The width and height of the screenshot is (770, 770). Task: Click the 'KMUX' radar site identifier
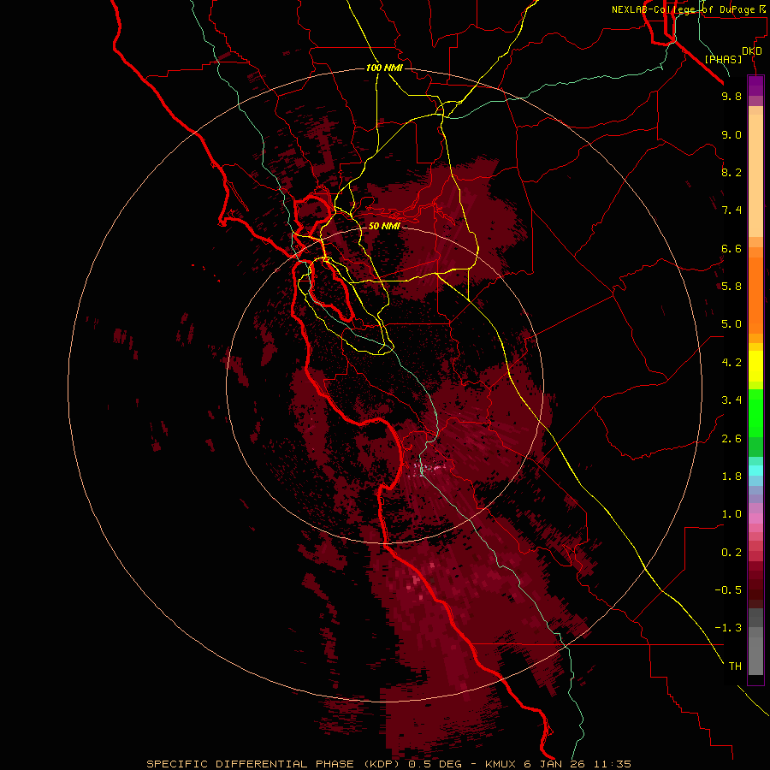click(x=500, y=764)
